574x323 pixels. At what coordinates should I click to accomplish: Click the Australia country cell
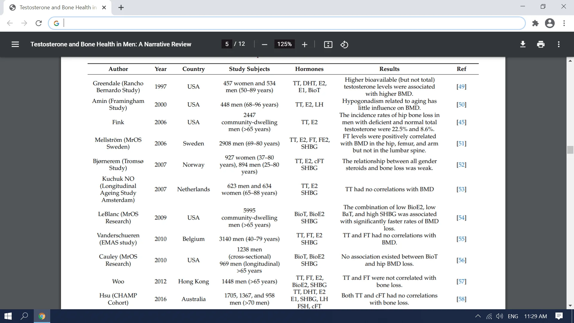tap(193, 299)
